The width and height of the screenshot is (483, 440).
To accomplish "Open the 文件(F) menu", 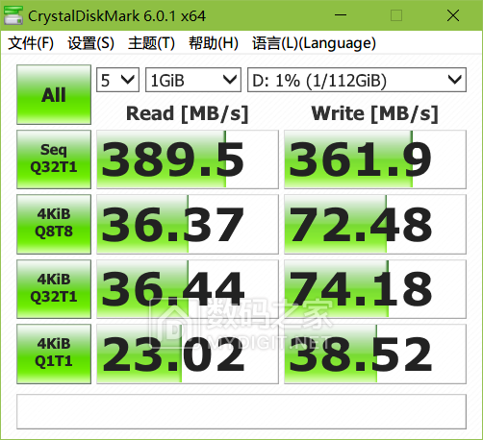I will 31,43.
